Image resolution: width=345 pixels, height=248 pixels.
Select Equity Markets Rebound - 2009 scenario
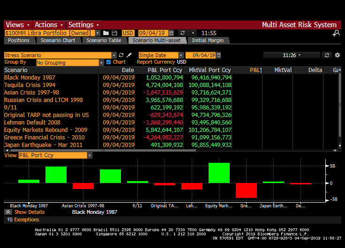46,130
